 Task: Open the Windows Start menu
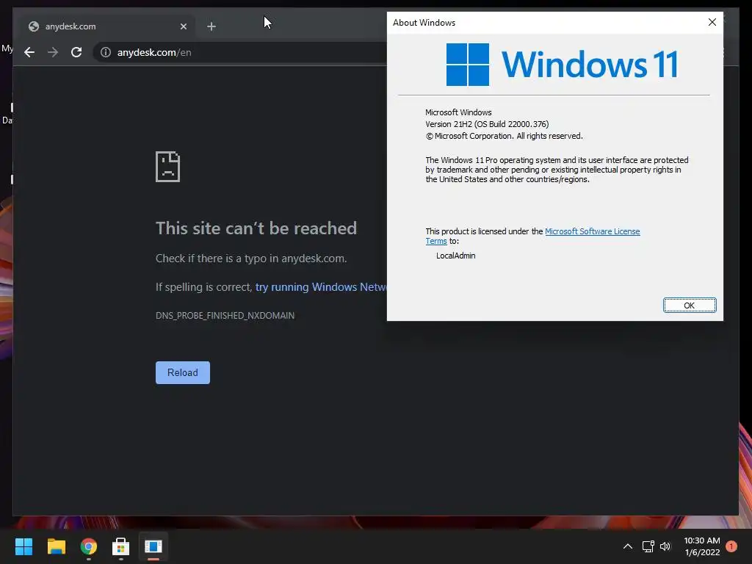pyautogui.click(x=23, y=546)
